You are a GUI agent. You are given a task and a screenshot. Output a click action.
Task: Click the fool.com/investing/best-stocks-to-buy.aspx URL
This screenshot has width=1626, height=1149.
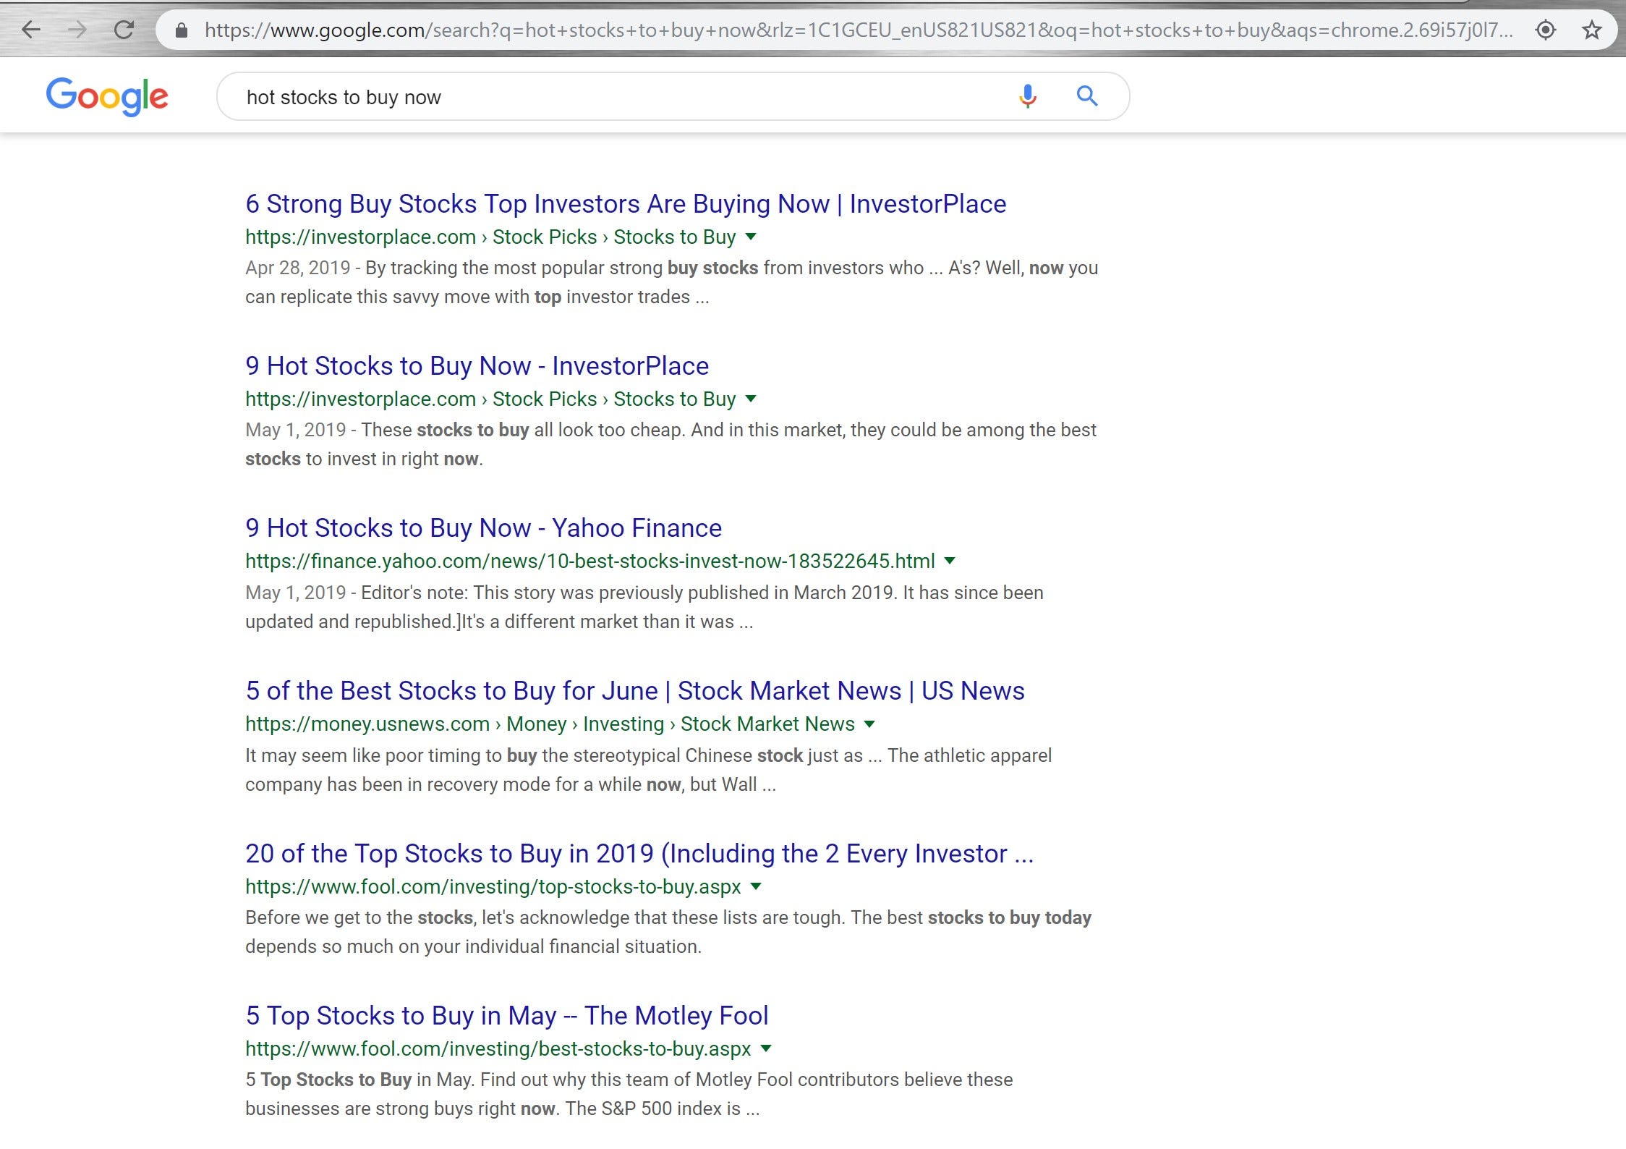tap(498, 1049)
